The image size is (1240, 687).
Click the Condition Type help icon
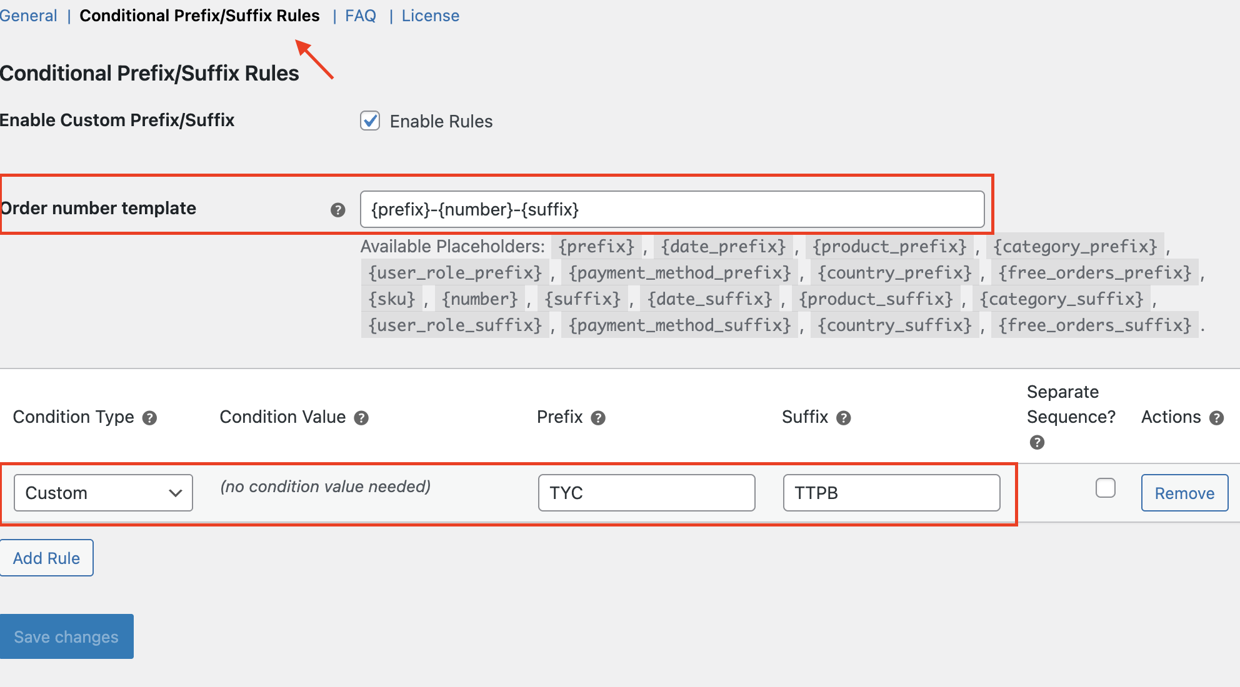[x=149, y=418]
